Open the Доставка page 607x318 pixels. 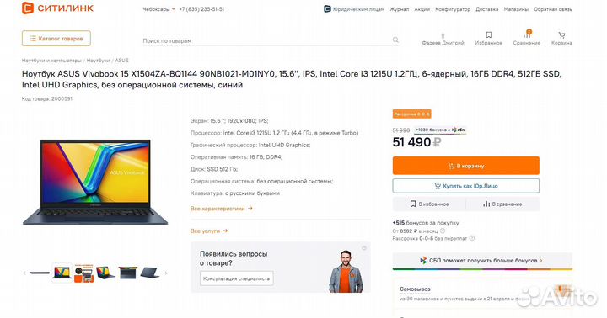(486, 9)
